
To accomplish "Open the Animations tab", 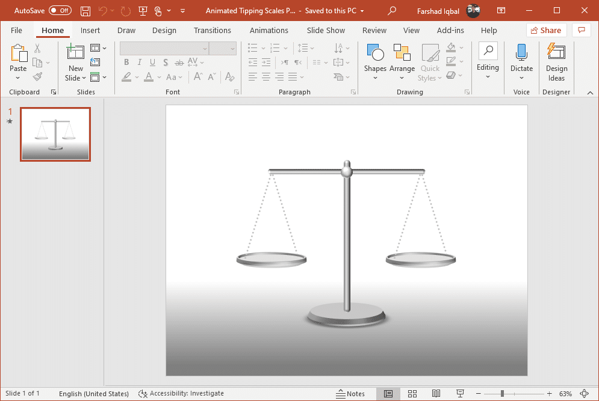I will (x=268, y=30).
